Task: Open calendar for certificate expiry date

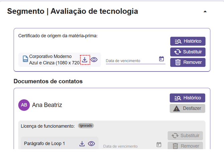Action: point(161,59)
